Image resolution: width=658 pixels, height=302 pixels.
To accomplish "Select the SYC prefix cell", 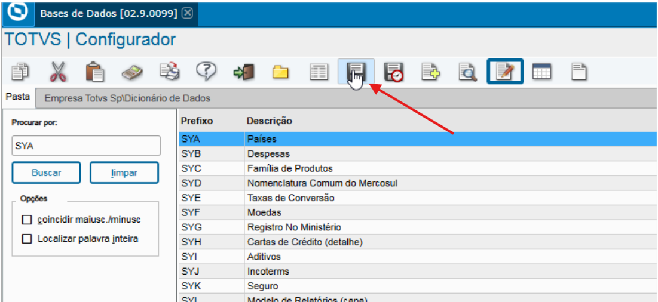I will [212, 168].
